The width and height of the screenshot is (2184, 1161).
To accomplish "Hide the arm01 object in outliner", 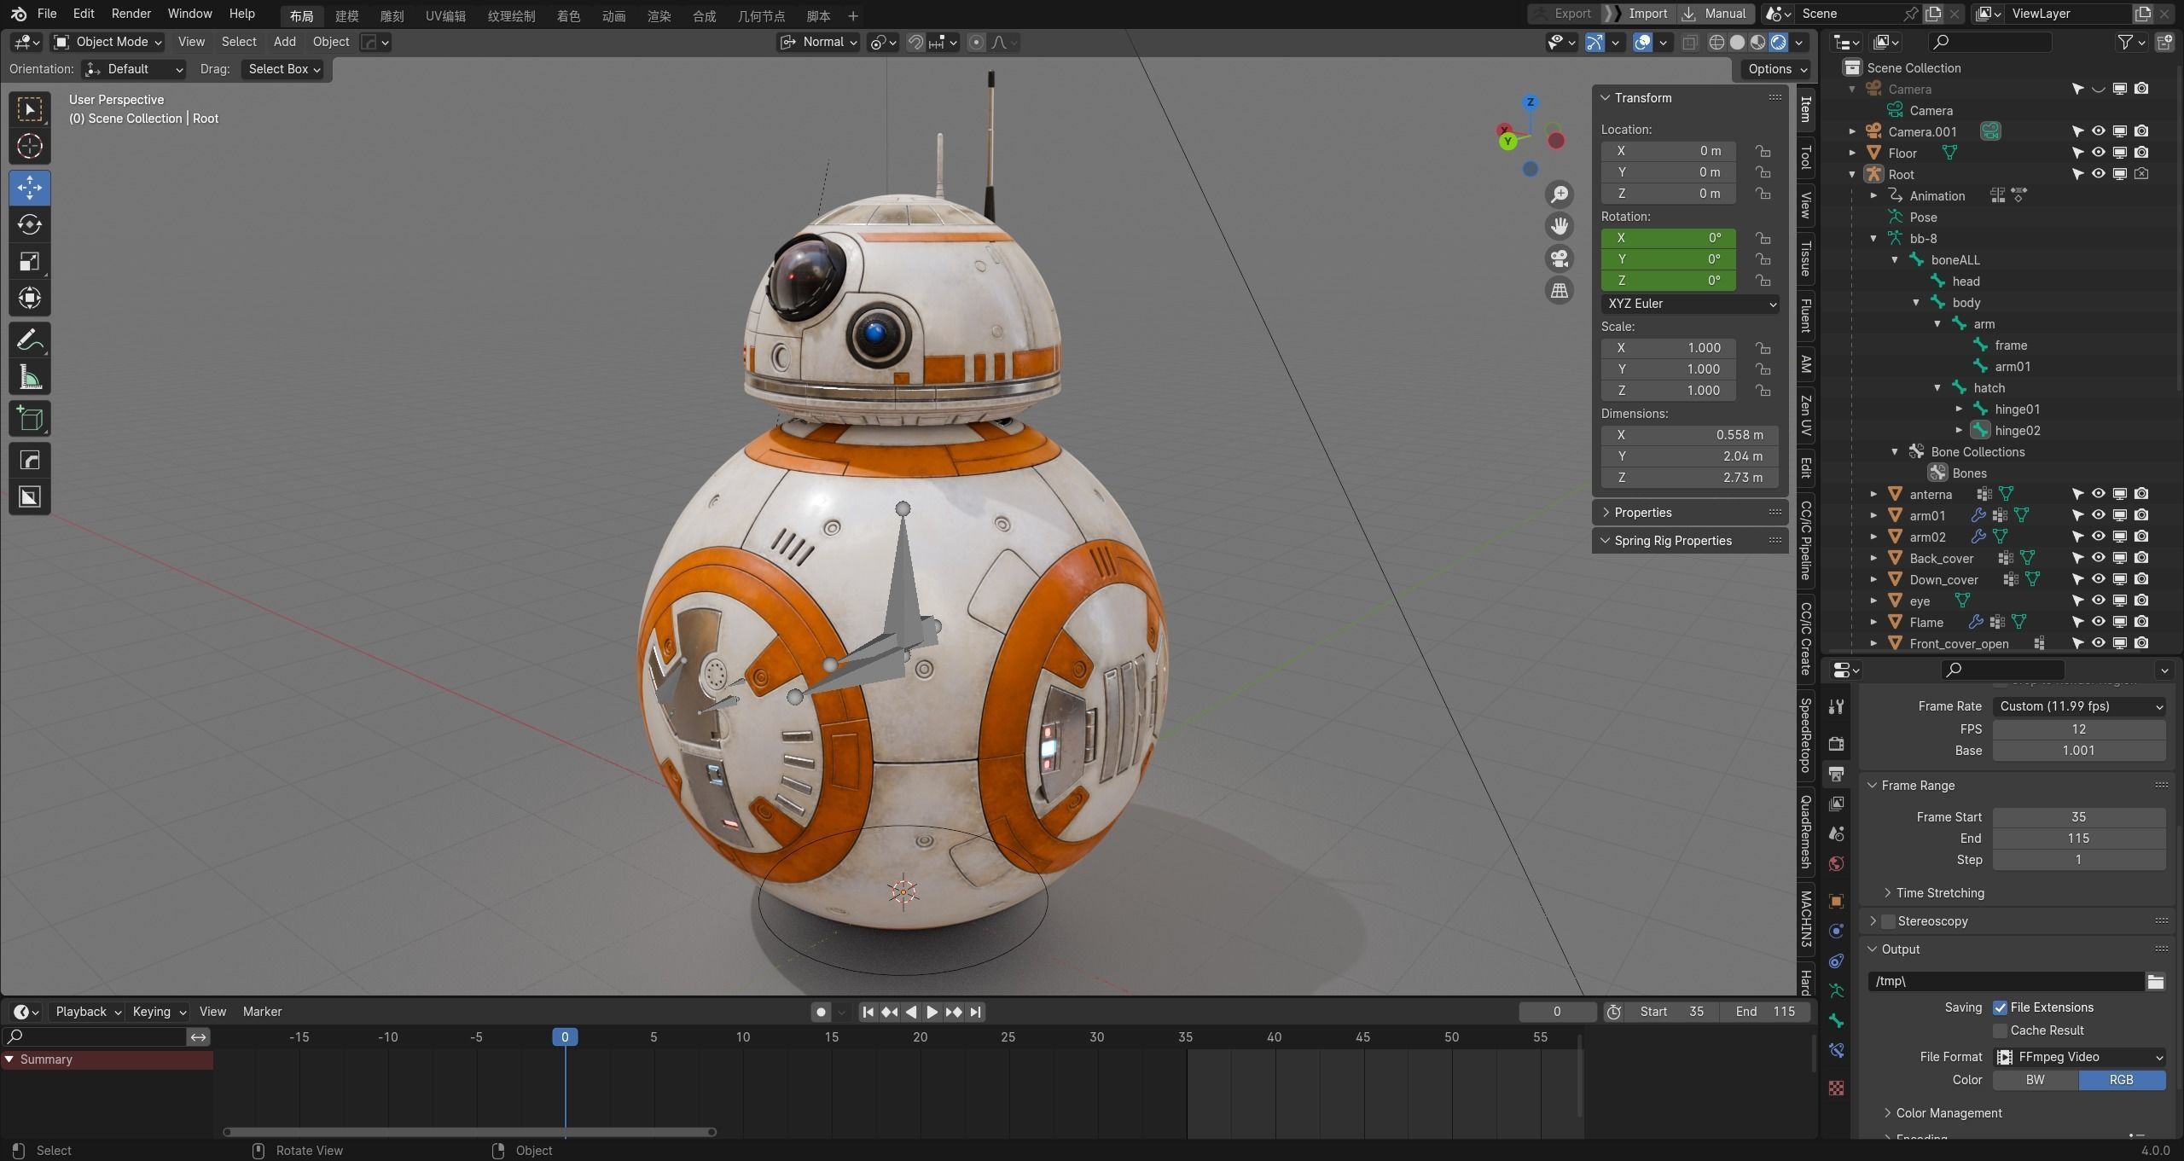I will 2099,515.
